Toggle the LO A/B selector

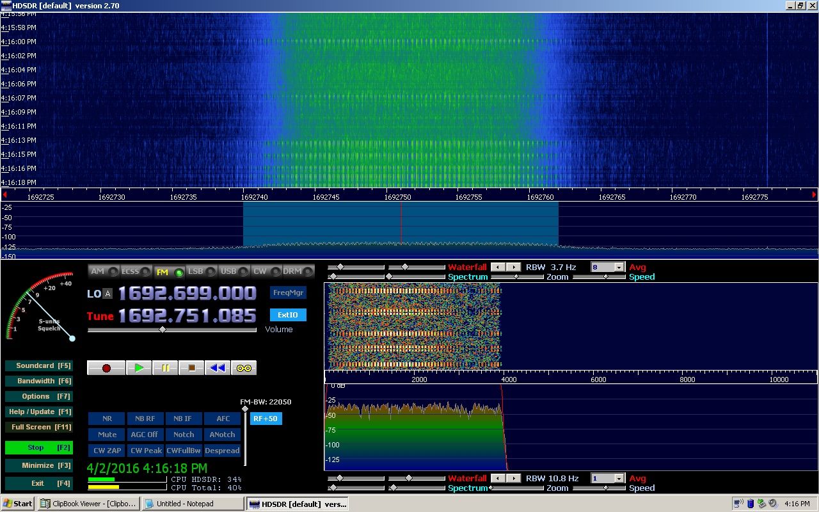point(107,294)
